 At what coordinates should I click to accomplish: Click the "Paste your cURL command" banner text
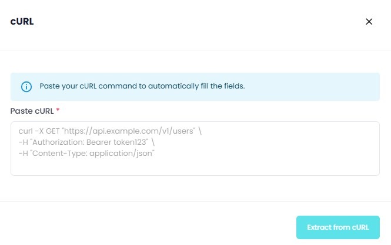pyautogui.click(x=142, y=86)
